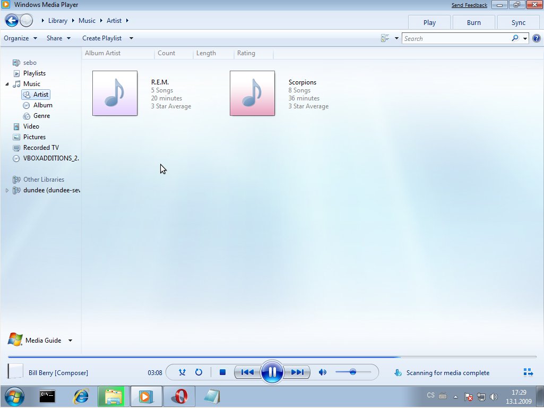Toggle repeat mode
Image resolution: width=544 pixels, height=408 pixels.
click(x=198, y=372)
